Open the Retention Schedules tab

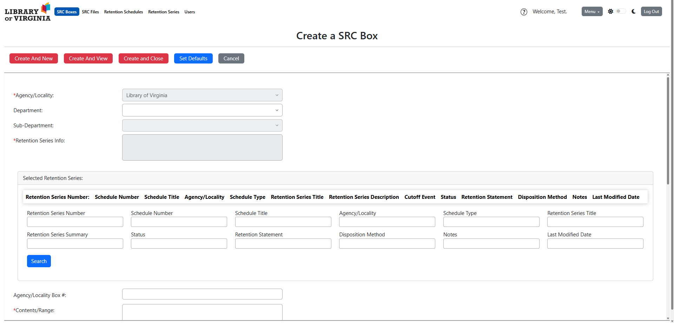click(x=124, y=12)
